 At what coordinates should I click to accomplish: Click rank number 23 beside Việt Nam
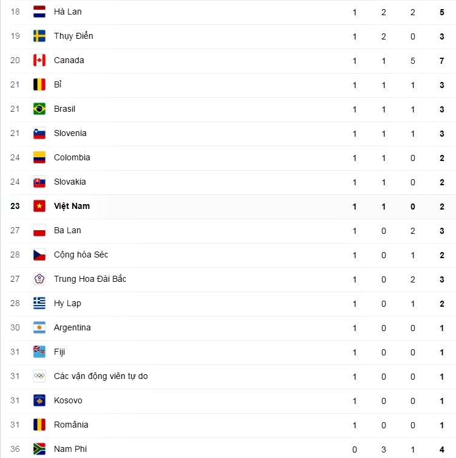(x=15, y=206)
